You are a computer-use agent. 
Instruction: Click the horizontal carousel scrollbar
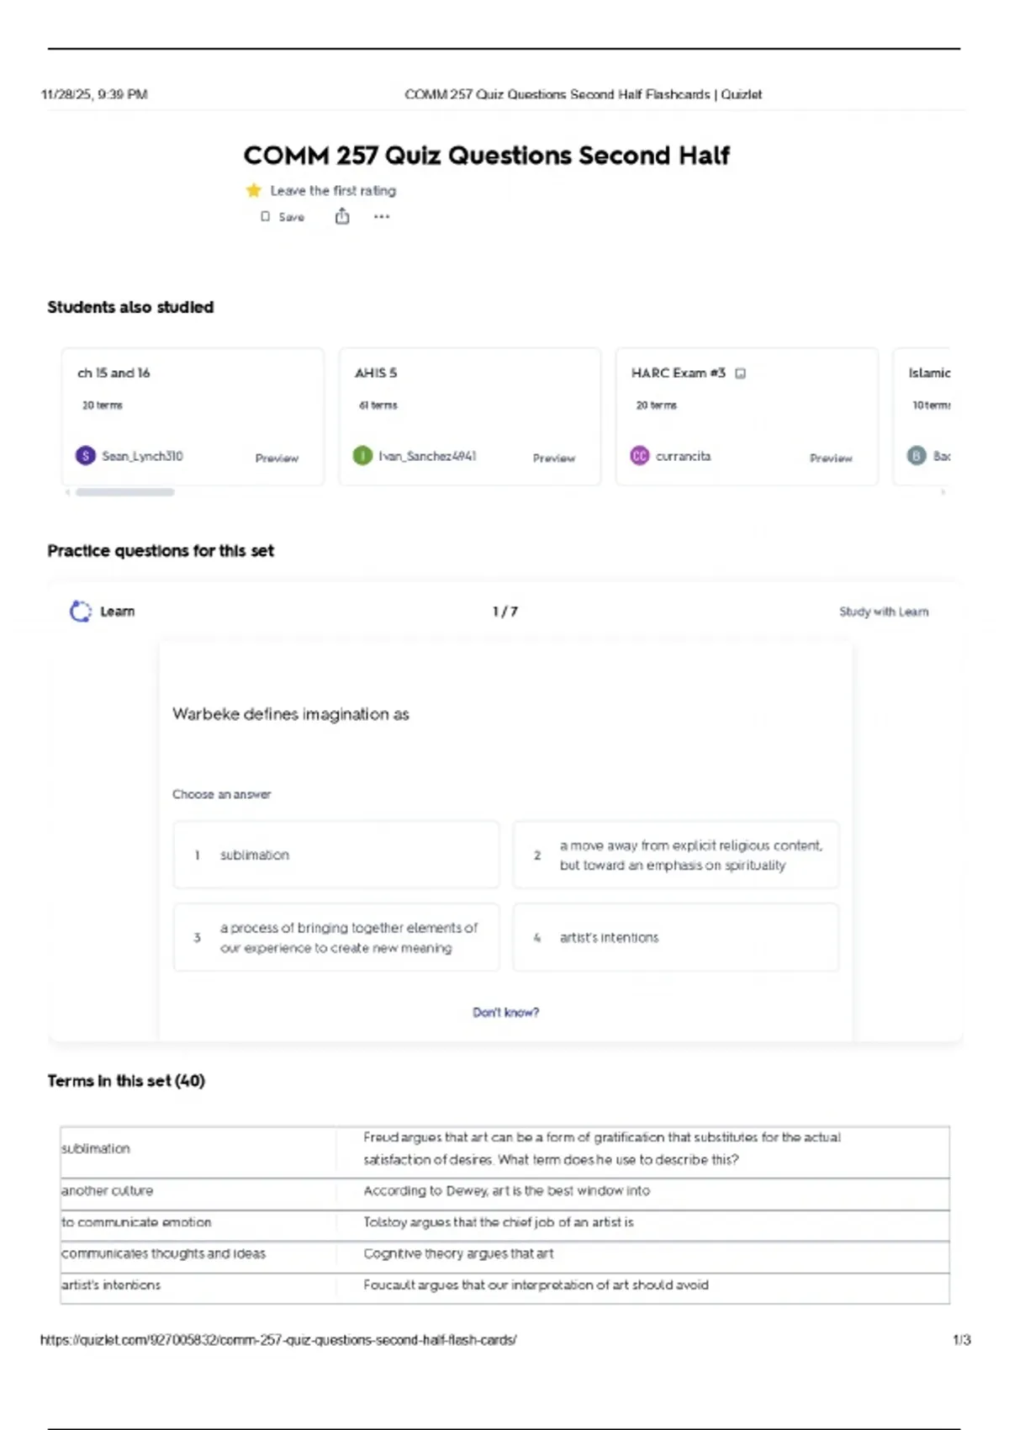(125, 492)
